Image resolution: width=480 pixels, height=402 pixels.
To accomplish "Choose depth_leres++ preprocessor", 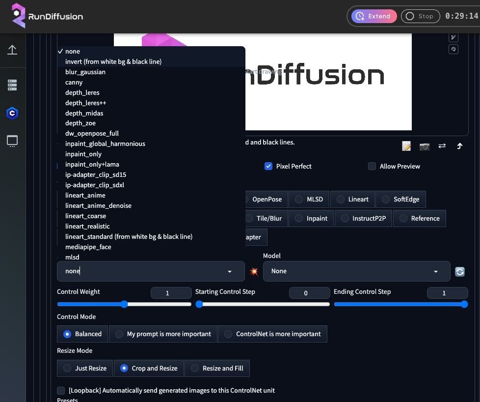I will [151, 103].
